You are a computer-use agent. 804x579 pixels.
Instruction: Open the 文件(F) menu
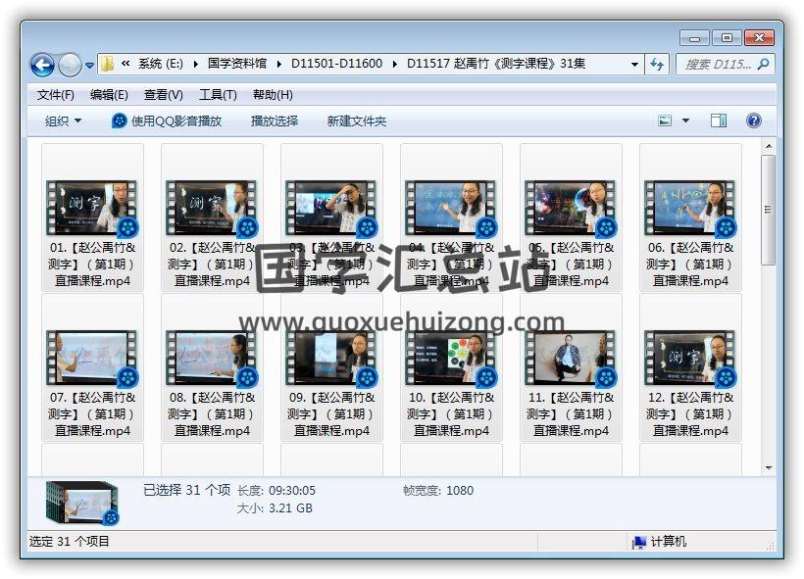pos(56,95)
